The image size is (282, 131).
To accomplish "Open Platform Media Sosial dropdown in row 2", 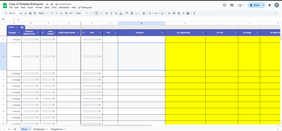I will pos(31,40).
